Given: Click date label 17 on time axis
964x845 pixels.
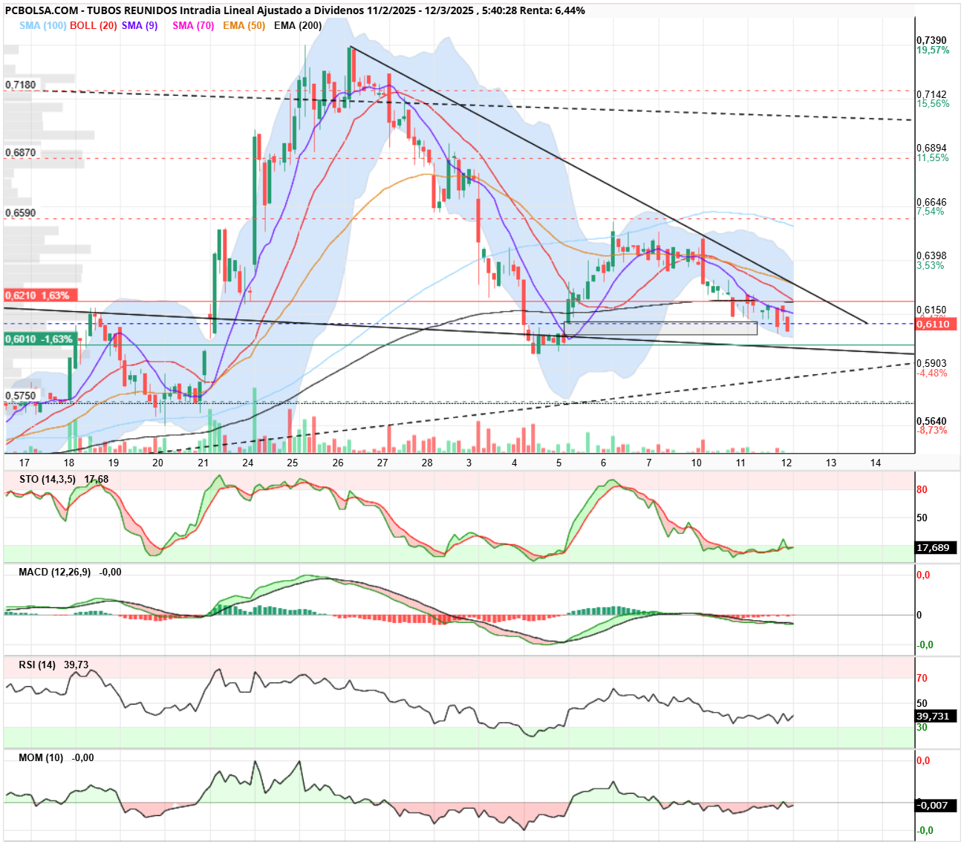Looking at the screenshot, I should (25, 463).
